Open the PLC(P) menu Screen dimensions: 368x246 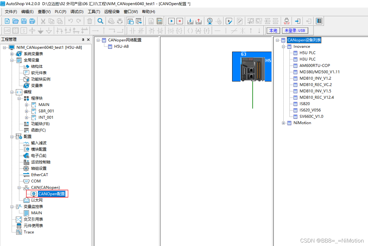pos(60,12)
